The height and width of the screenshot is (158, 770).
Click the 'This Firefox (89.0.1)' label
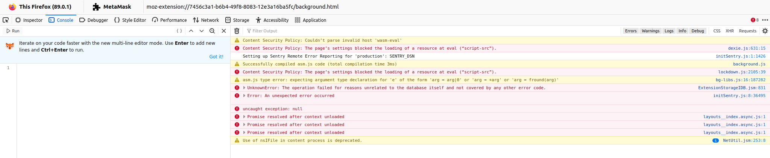click(45, 7)
